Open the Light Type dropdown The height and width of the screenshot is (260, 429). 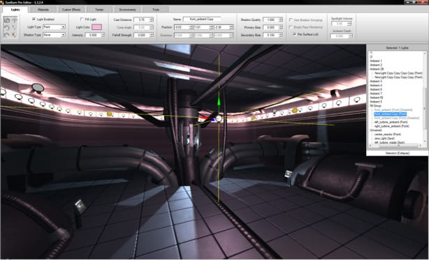coord(54,27)
